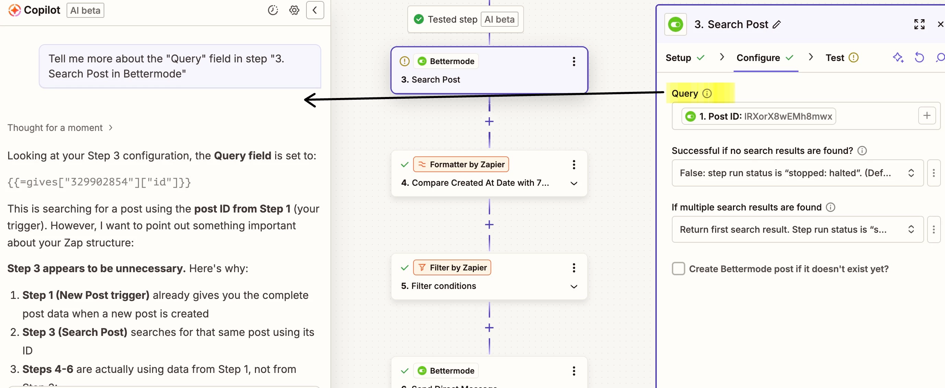The height and width of the screenshot is (388, 945).
Task: Add step below Search Post
Action: (489, 121)
